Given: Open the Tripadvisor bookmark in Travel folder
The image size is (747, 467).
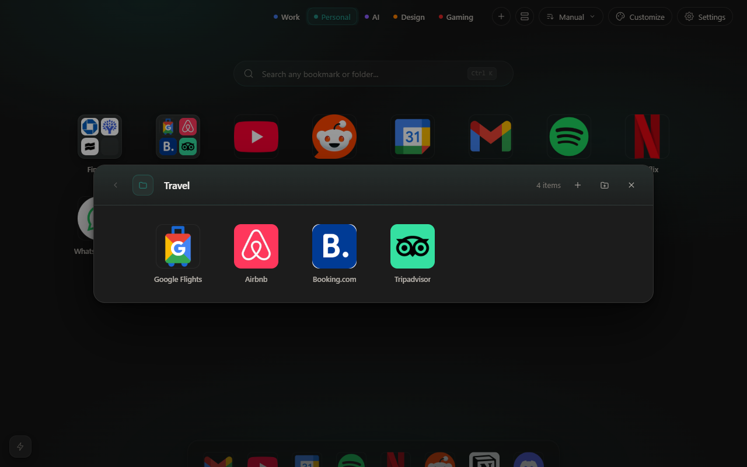Looking at the screenshot, I should 413,246.
